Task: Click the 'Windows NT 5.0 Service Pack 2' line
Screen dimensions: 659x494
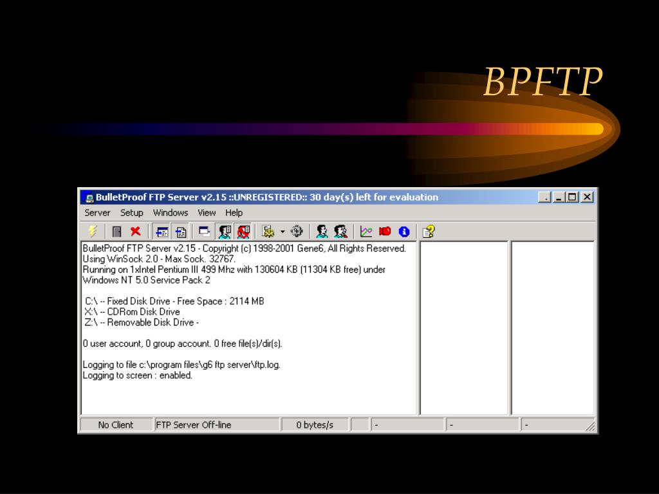Action: click(x=146, y=280)
